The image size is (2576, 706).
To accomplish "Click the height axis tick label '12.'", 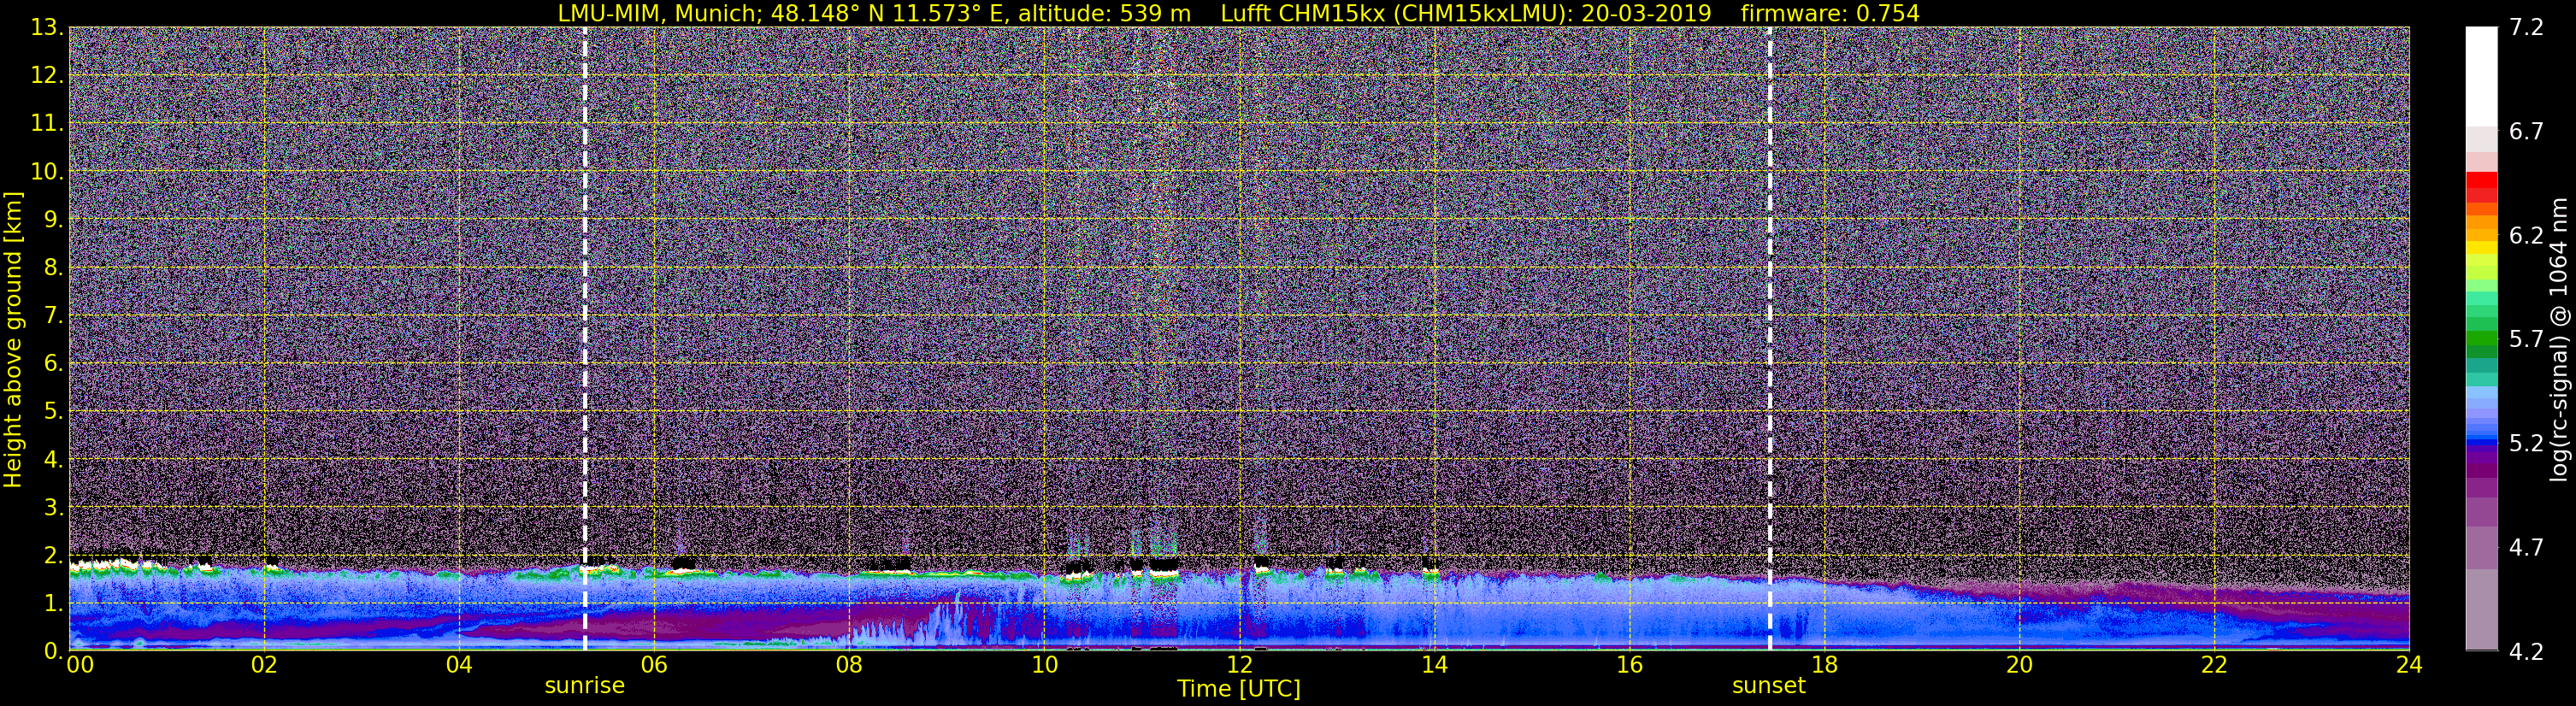I will pyautogui.click(x=47, y=75).
